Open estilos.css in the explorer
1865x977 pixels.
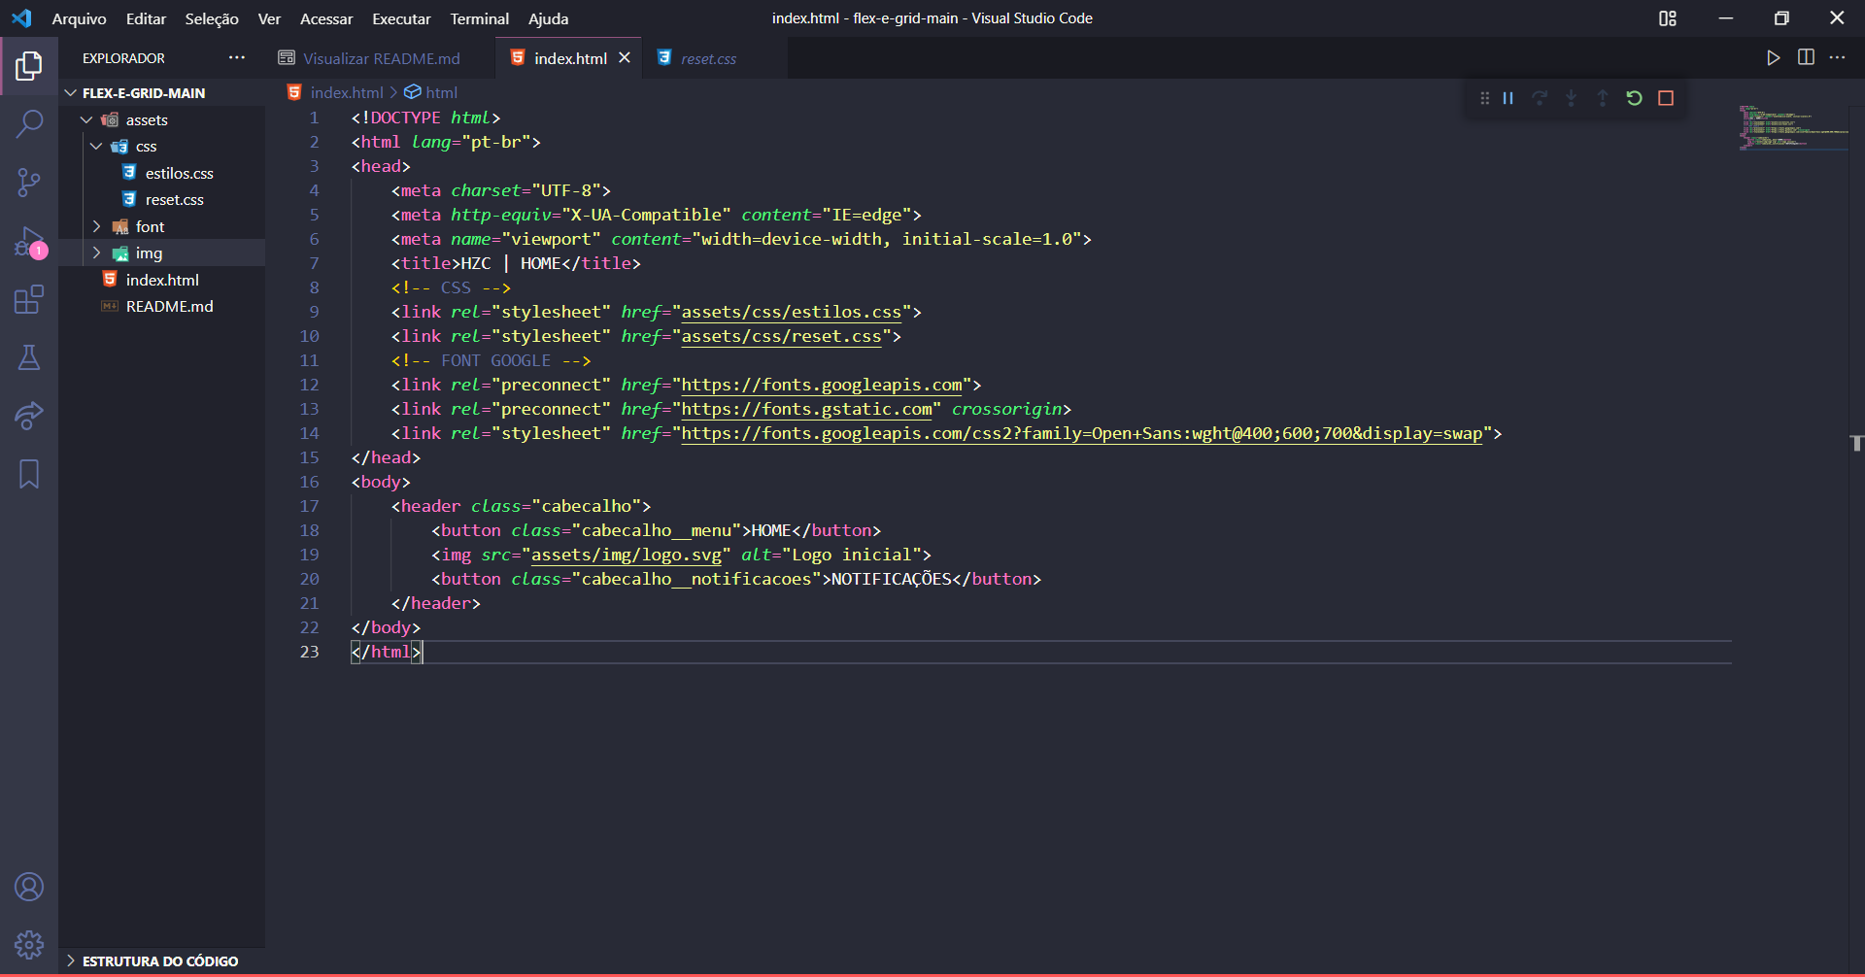coord(180,173)
